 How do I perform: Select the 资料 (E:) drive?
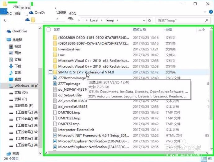[x=18, y=99]
